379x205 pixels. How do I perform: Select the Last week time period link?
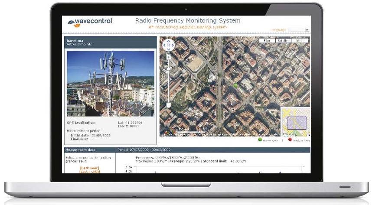90,168
